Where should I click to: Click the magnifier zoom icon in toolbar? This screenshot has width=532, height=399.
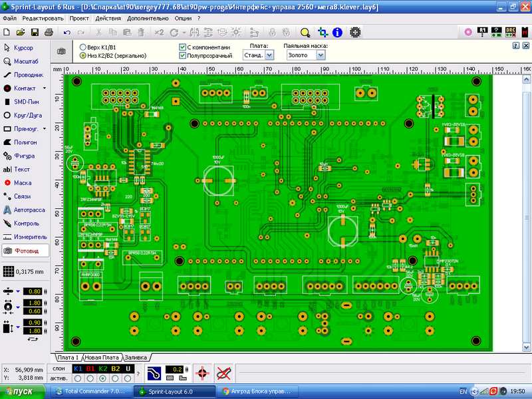(305, 32)
